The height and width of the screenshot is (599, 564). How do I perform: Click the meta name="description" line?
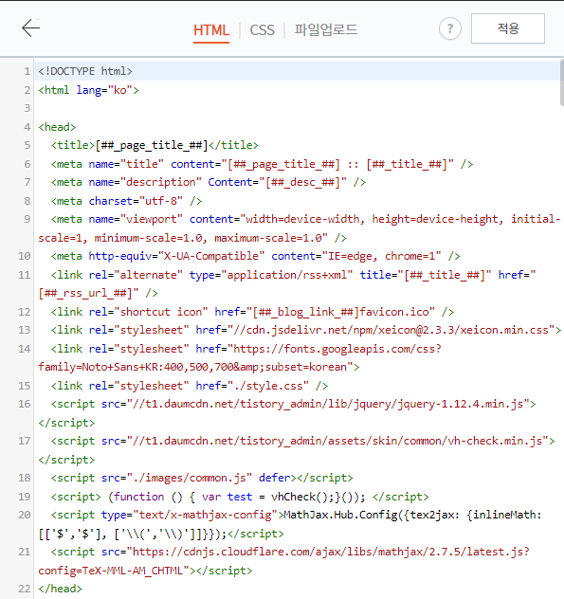point(209,182)
